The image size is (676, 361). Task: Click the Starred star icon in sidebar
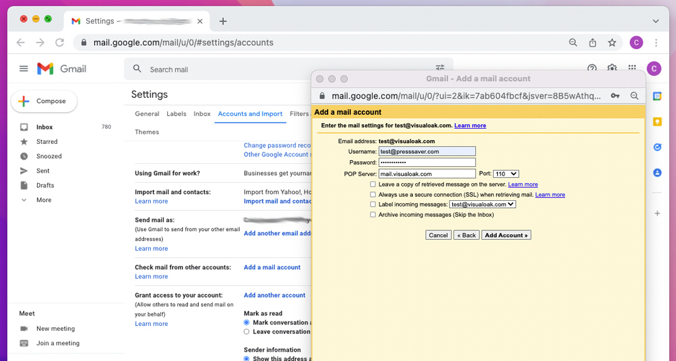click(x=24, y=141)
